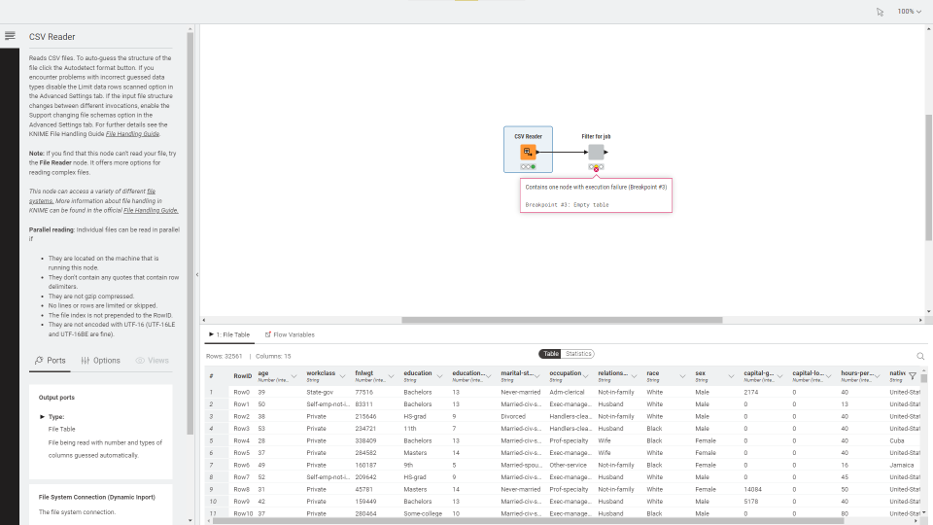Open the occupation column sort dropdown
Viewport: 933px width, 525px height.
tap(585, 376)
